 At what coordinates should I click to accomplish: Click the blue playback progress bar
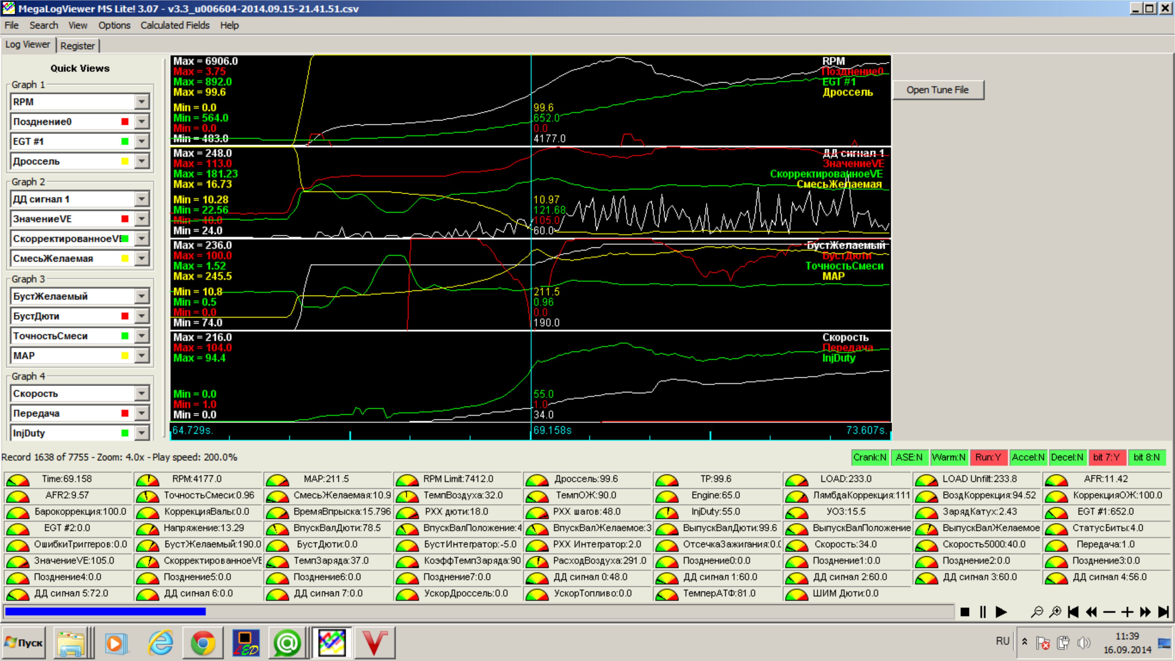[105, 611]
